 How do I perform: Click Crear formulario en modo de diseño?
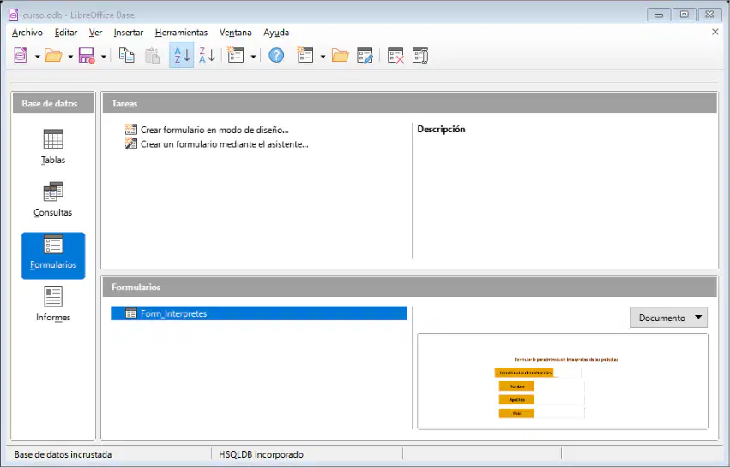click(x=207, y=130)
